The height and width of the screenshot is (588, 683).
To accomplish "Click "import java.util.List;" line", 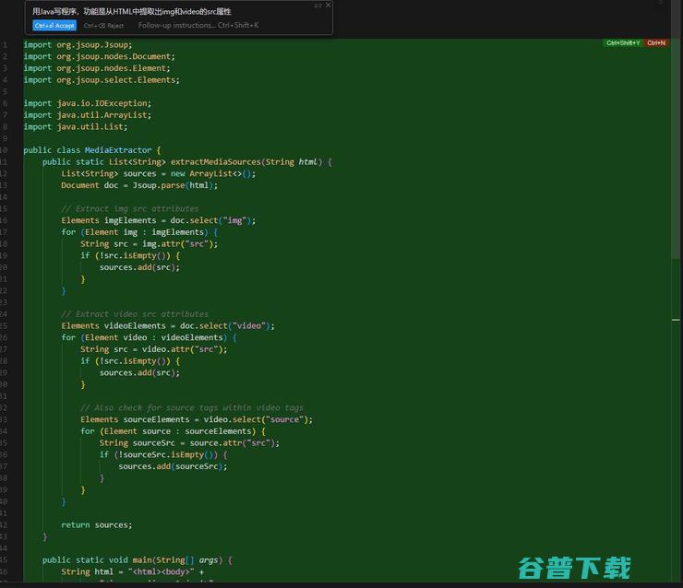I will click(76, 127).
